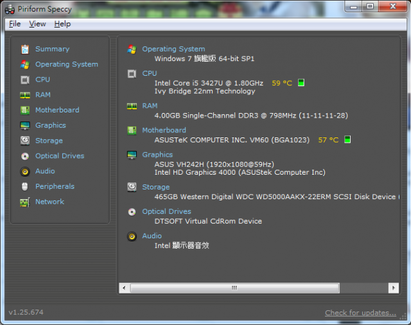Viewport: 411px width, 325px height.
Task: Click the 465GB Western Digital disk text
Action: tap(277, 197)
